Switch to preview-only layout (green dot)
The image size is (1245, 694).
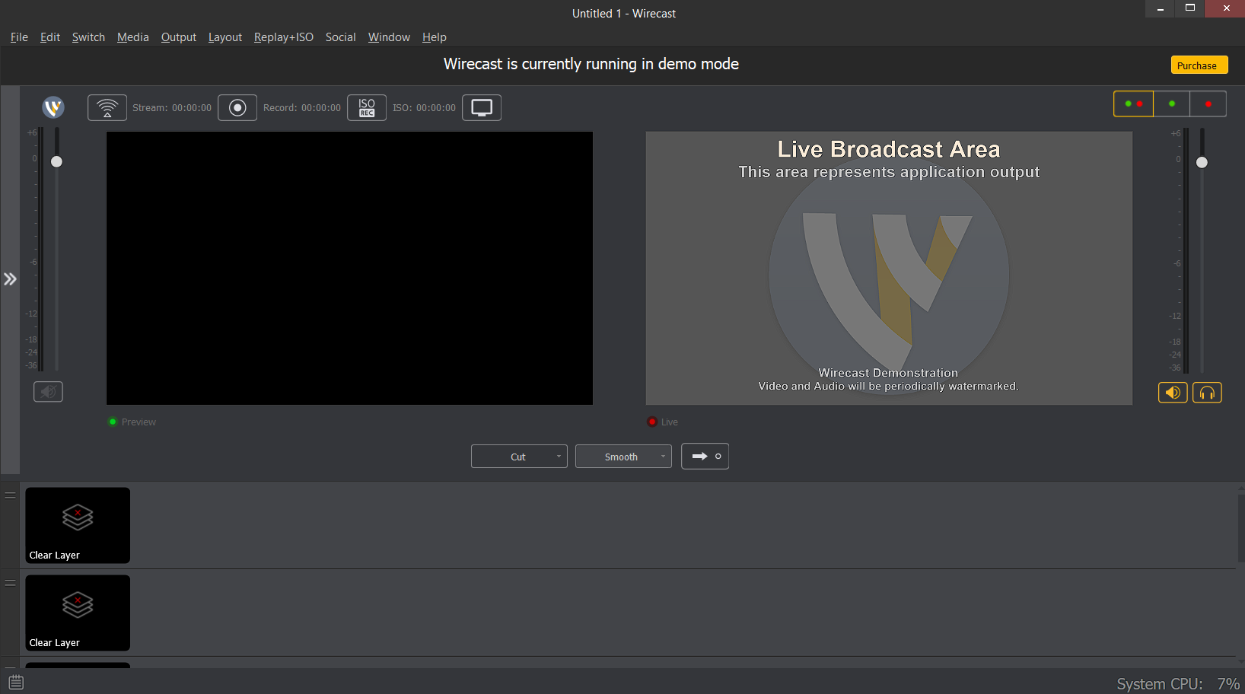pyautogui.click(x=1172, y=103)
